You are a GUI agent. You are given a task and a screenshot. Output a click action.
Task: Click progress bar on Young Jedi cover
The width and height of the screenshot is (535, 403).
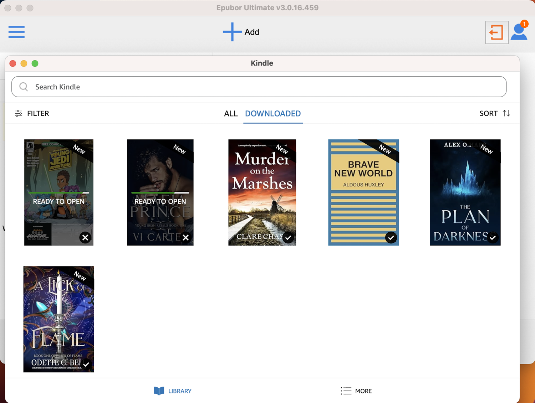[58, 193]
